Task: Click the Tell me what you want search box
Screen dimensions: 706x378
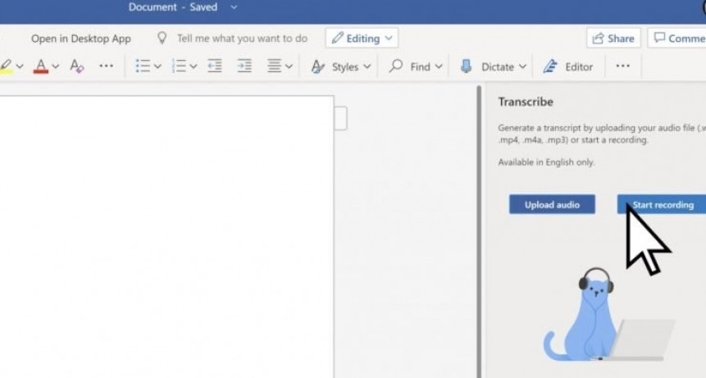Action: (232, 39)
